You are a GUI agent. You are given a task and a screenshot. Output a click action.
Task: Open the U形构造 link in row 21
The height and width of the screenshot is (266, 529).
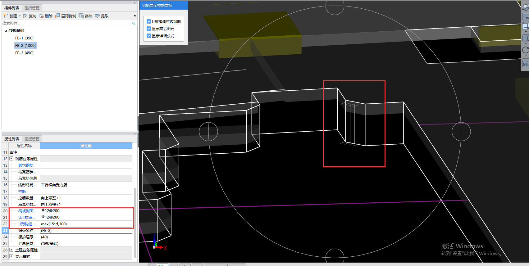pos(27,218)
